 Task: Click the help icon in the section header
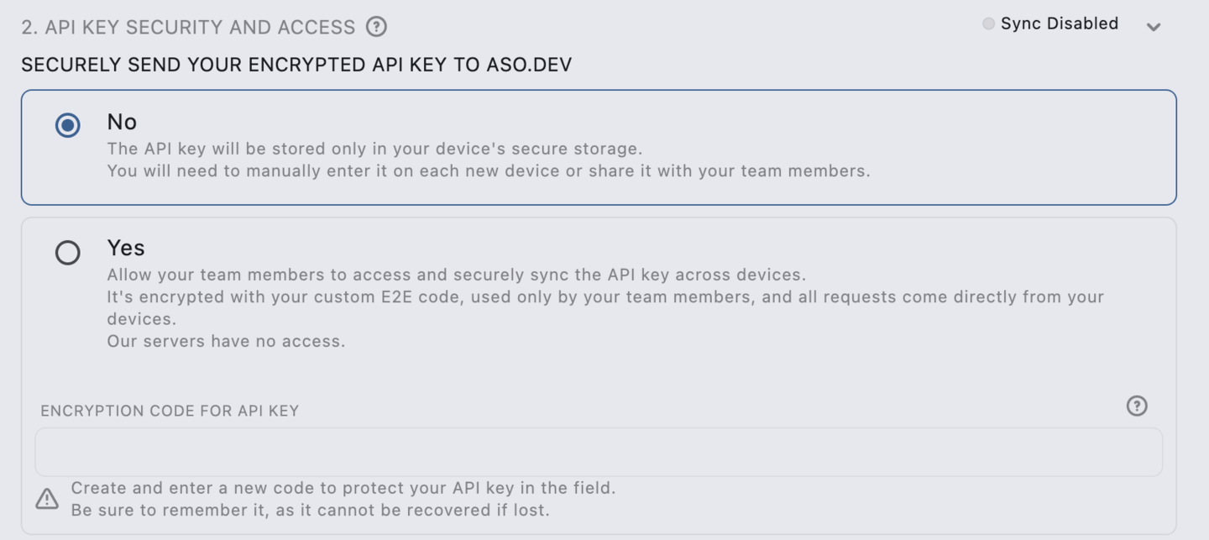coord(376,26)
